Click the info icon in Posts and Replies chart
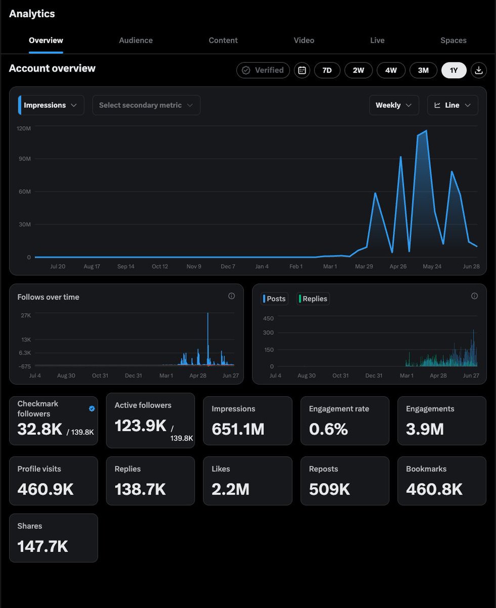 click(474, 296)
